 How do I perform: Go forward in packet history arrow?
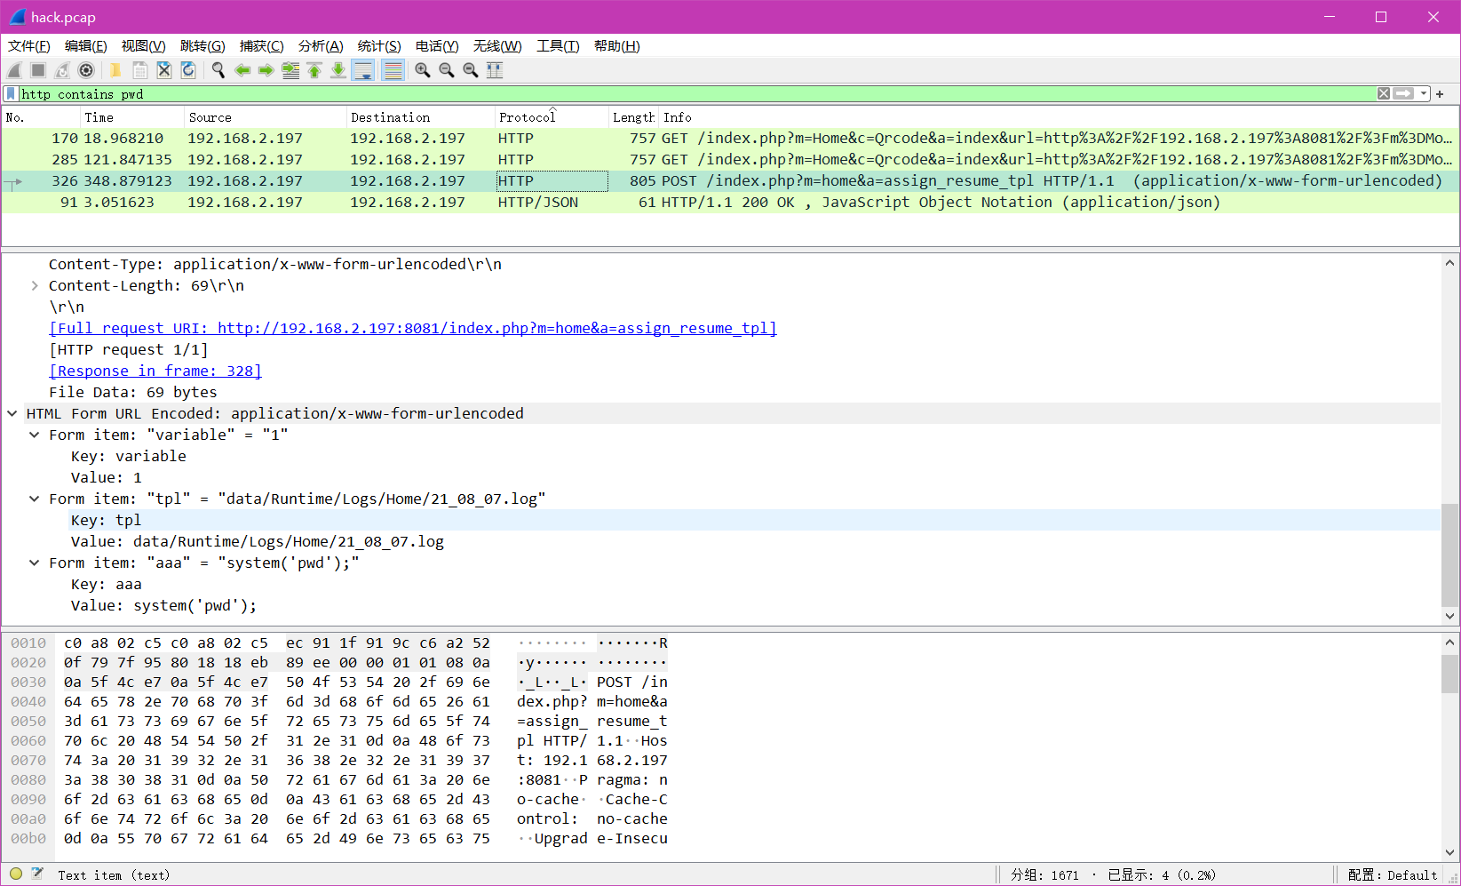point(266,70)
